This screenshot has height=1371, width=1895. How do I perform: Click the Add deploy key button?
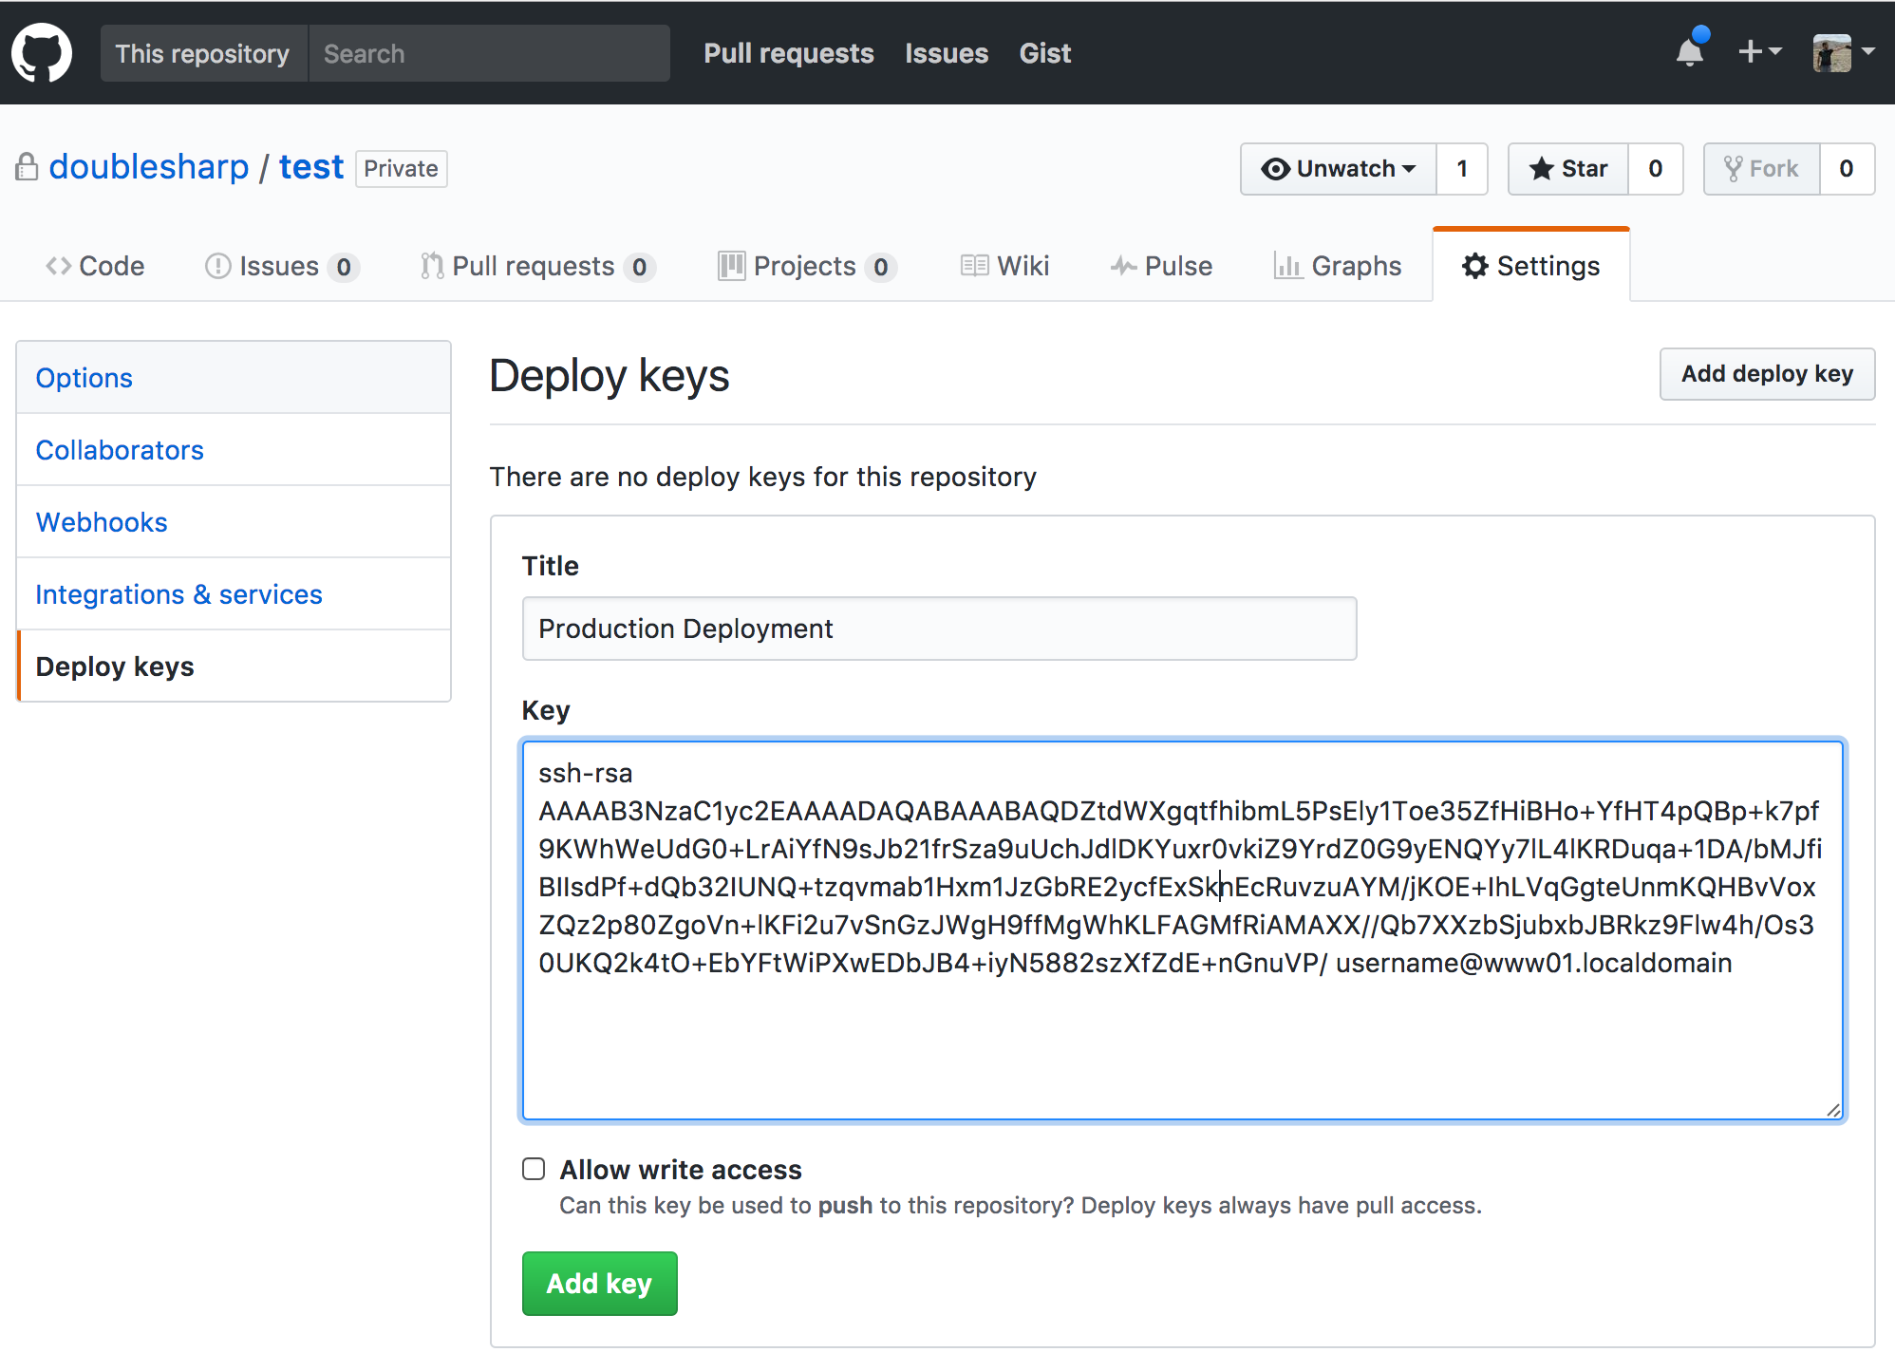pos(1767,374)
